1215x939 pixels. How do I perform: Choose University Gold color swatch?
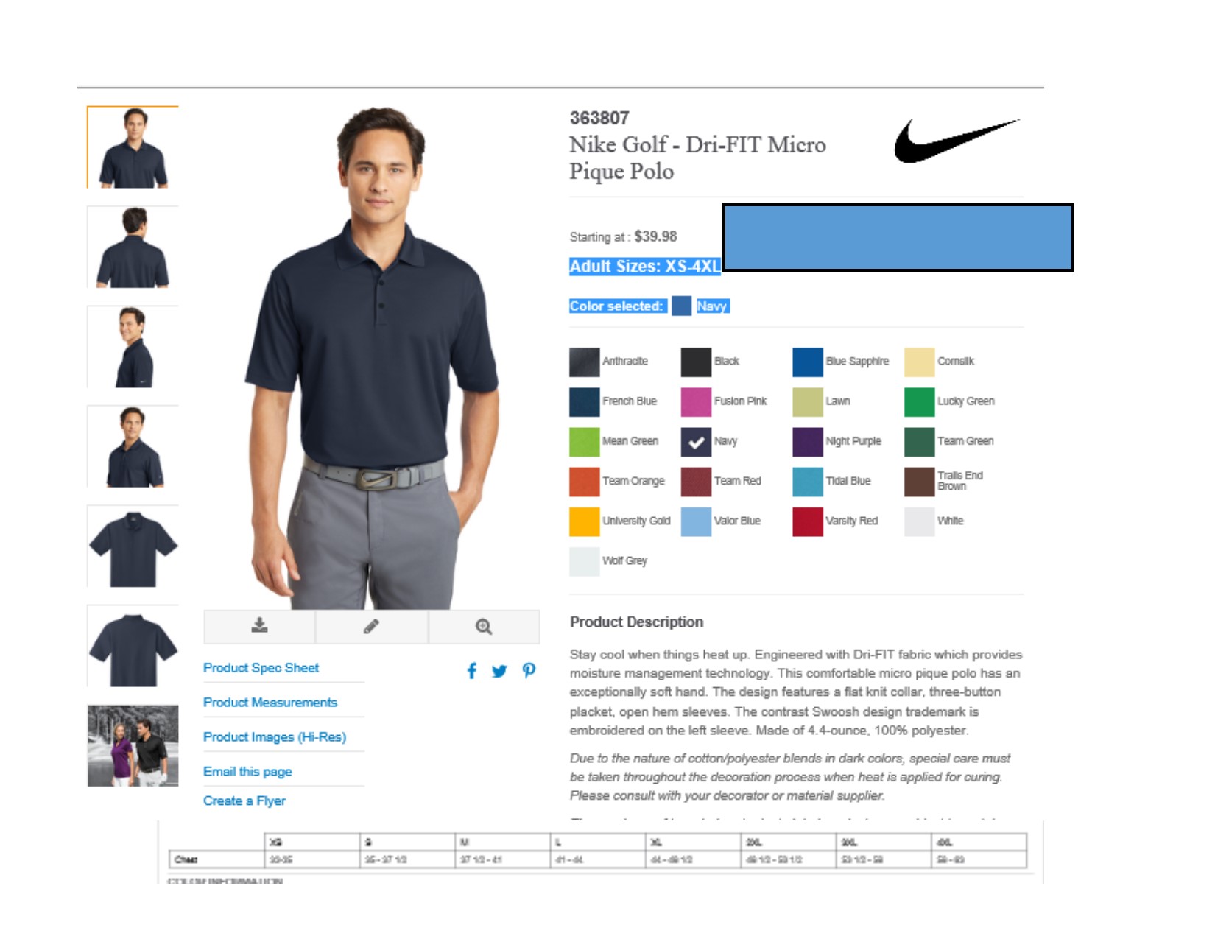coord(584,521)
